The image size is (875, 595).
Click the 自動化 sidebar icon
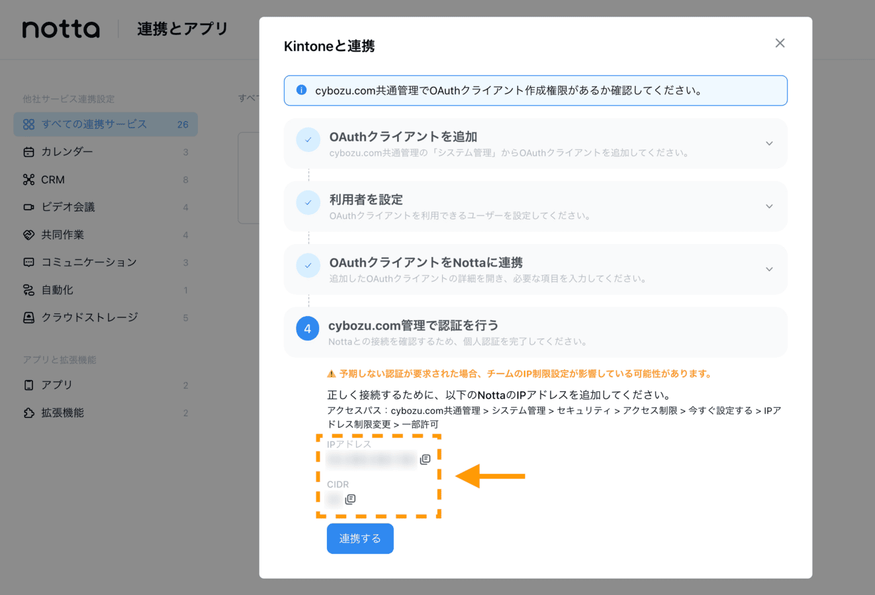pos(28,290)
